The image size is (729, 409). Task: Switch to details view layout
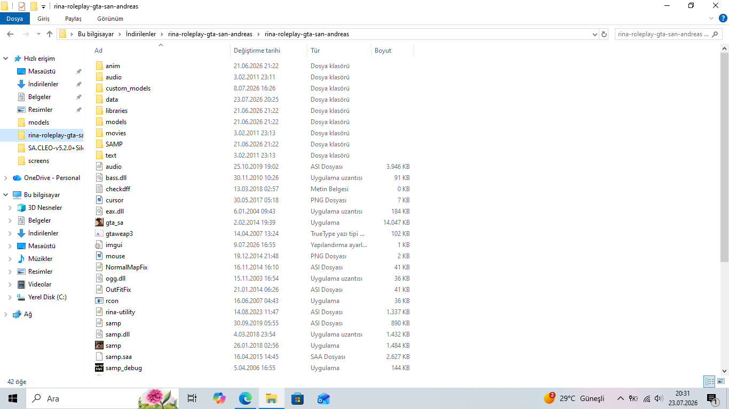(709, 381)
